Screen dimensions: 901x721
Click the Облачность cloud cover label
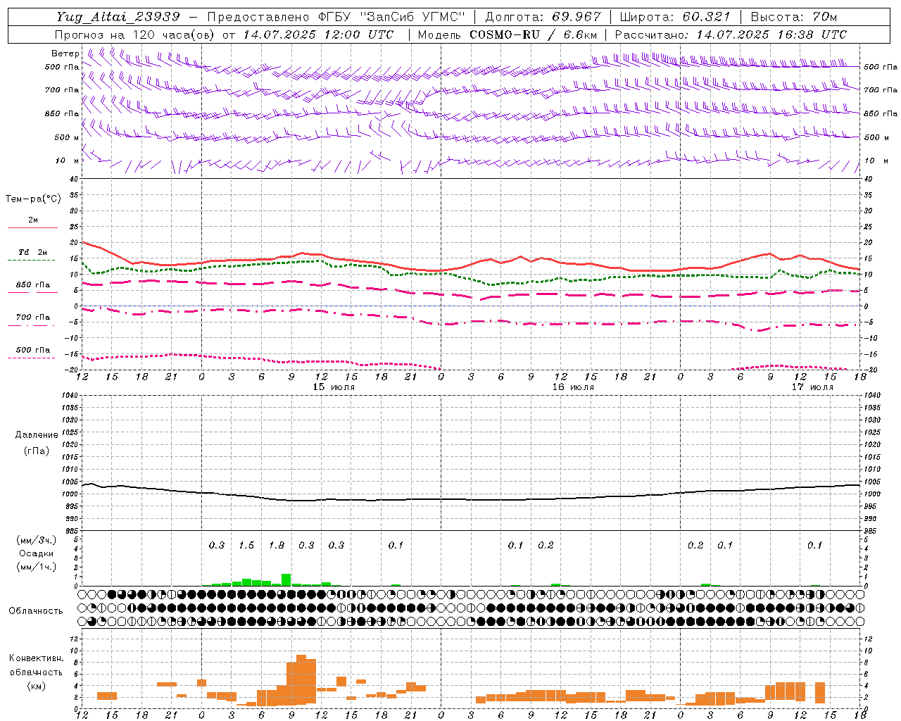[36, 611]
